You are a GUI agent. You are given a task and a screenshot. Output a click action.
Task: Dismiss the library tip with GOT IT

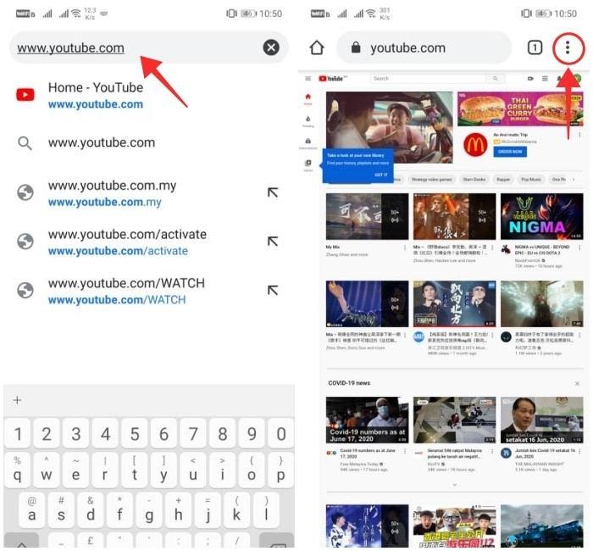[381, 175]
